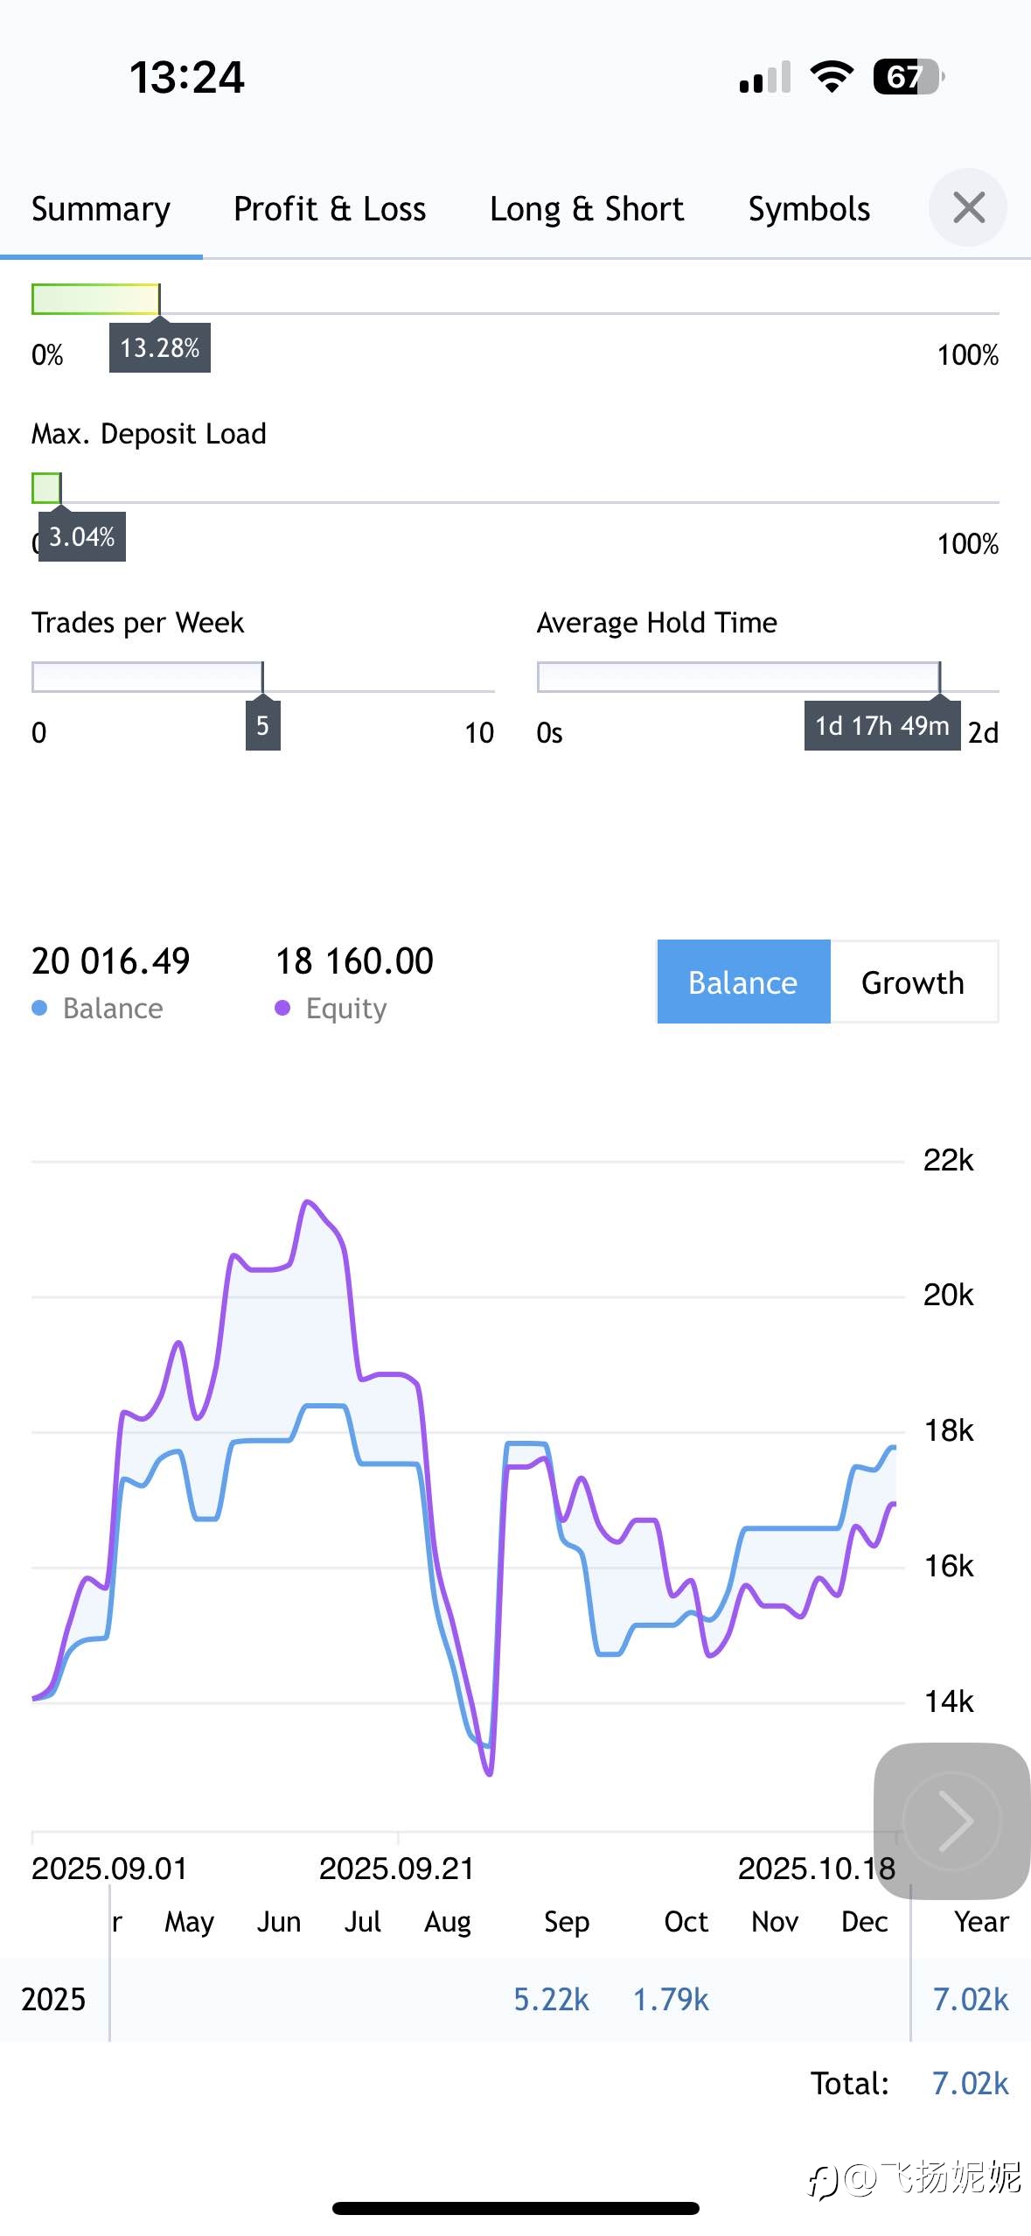The image size is (1031, 2236).
Task: Tap the next-arrow chevron button
Action: 952,1821
